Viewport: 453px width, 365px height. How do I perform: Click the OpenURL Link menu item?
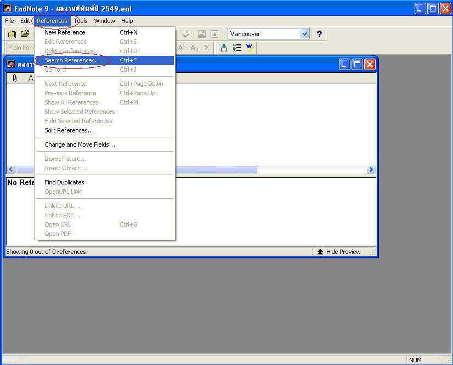coord(105,192)
